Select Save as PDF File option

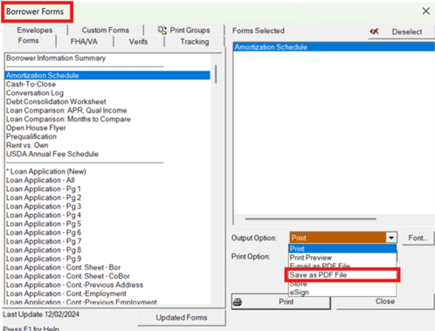coord(342,275)
